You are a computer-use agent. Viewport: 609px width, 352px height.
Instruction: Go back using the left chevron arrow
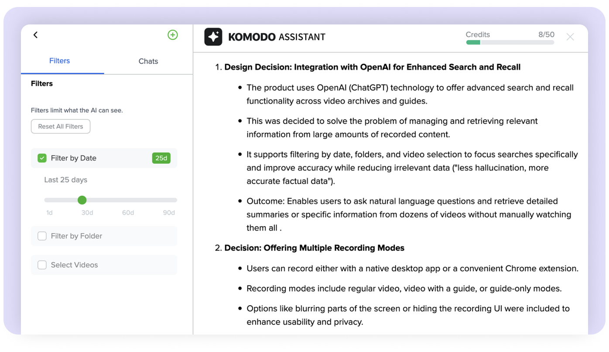[36, 35]
